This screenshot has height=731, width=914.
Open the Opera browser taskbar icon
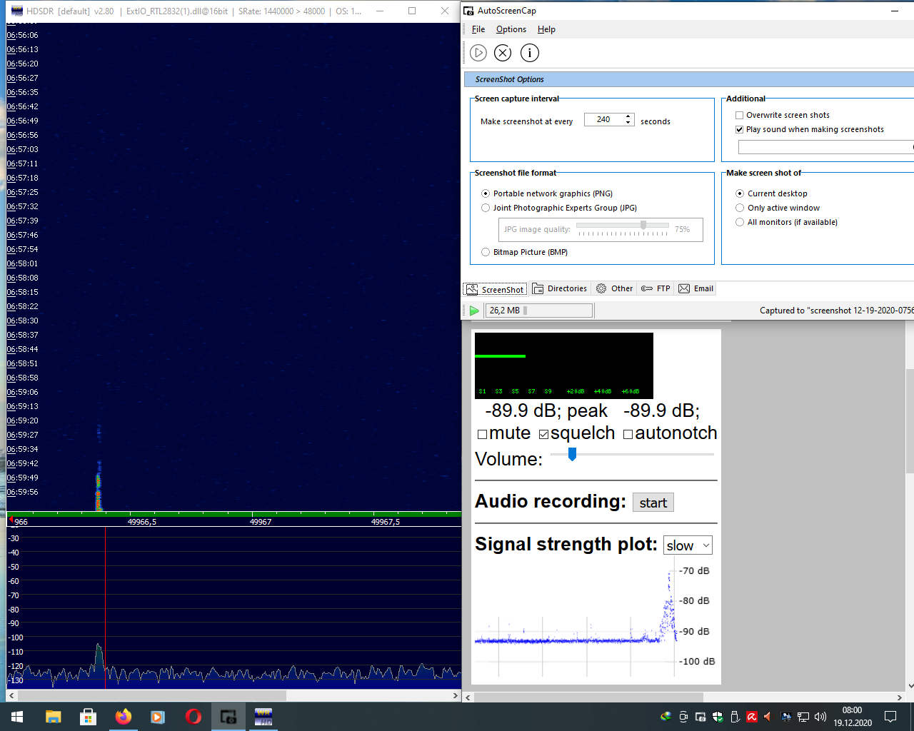click(x=194, y=717)
